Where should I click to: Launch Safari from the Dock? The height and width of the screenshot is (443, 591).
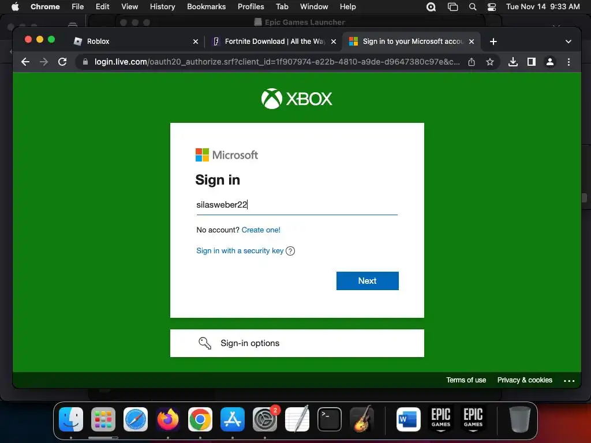click(135, 419)
